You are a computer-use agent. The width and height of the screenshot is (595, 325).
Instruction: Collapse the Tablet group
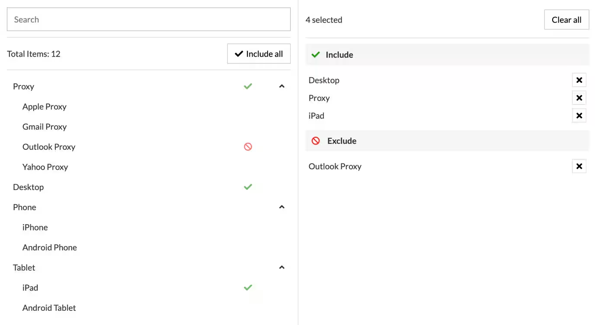pyautogui.click(x=282, y=268)
